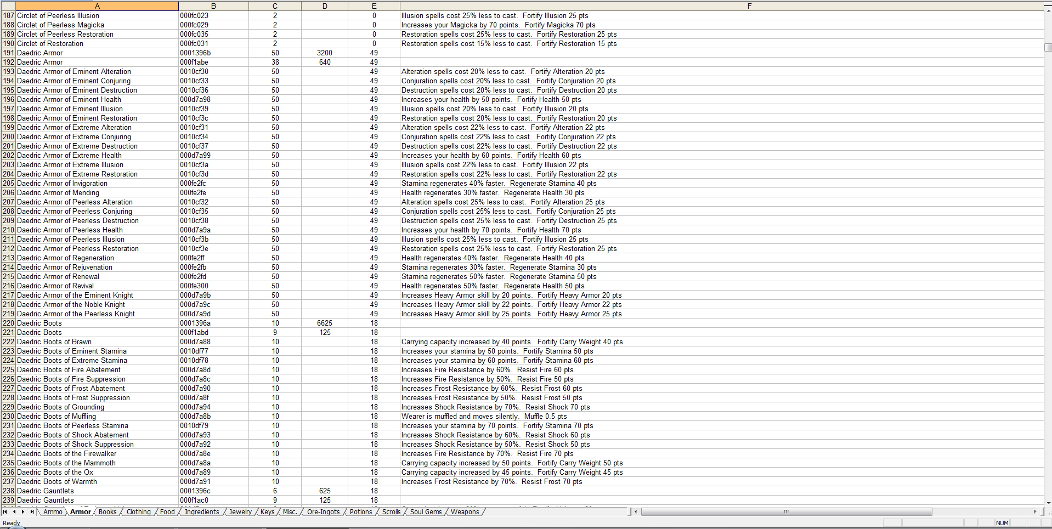This screenshot has width=1052, height=529.
Task: Select the Daedric Boots of Muffling cell
Action: 56,416
